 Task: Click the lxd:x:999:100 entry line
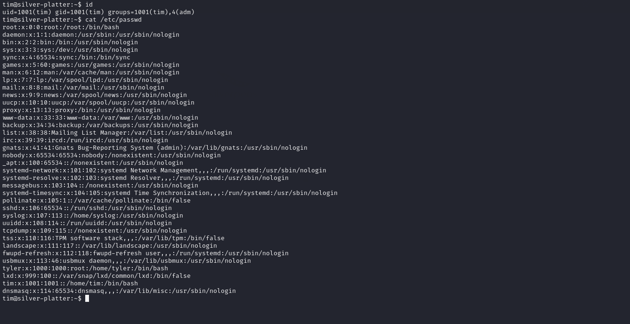(x=97, y=275)
